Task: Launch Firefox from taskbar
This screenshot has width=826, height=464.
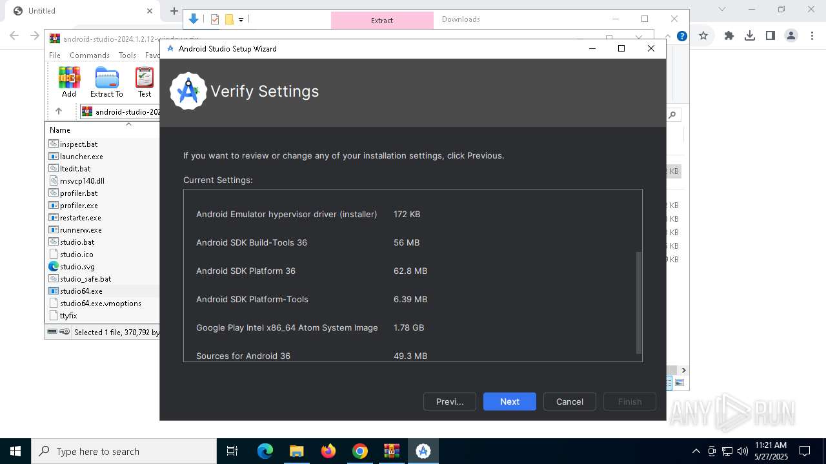Action: click(x=328, y=451)
